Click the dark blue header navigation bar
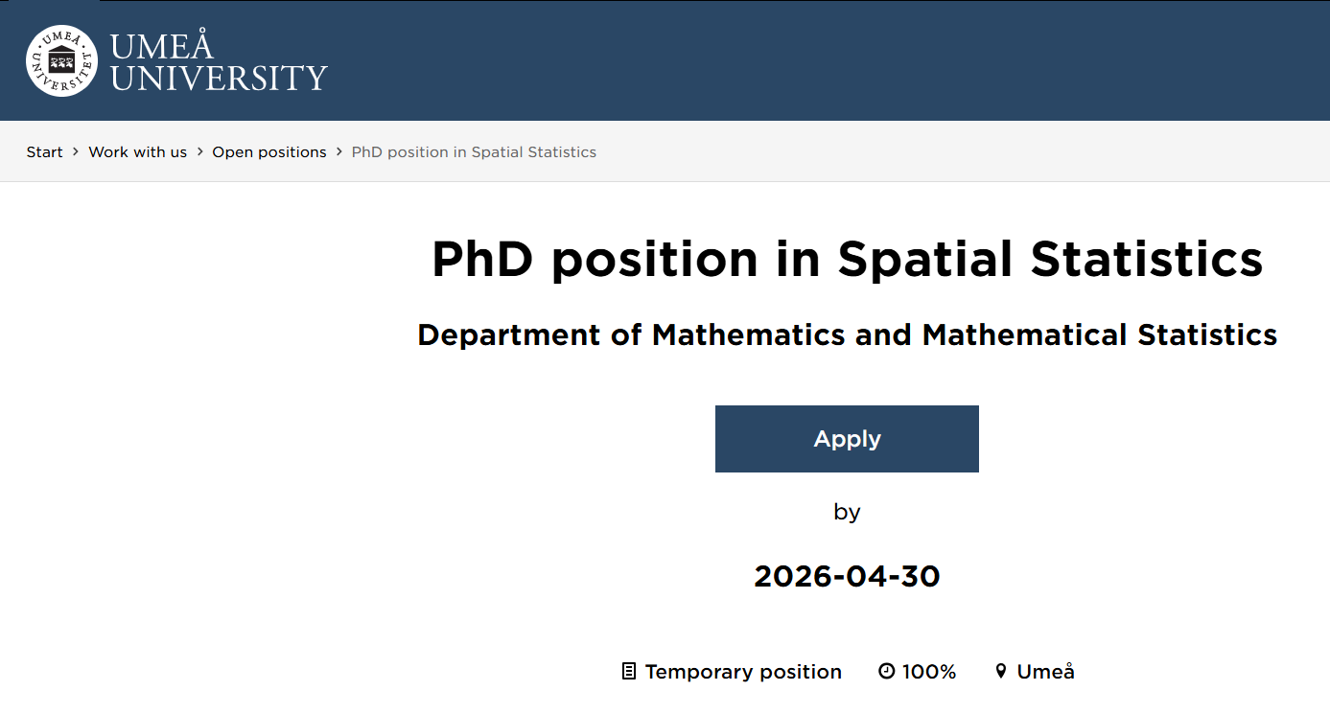Image resolution: width=1330 pixels, height=714 pixels. [767, 60]
